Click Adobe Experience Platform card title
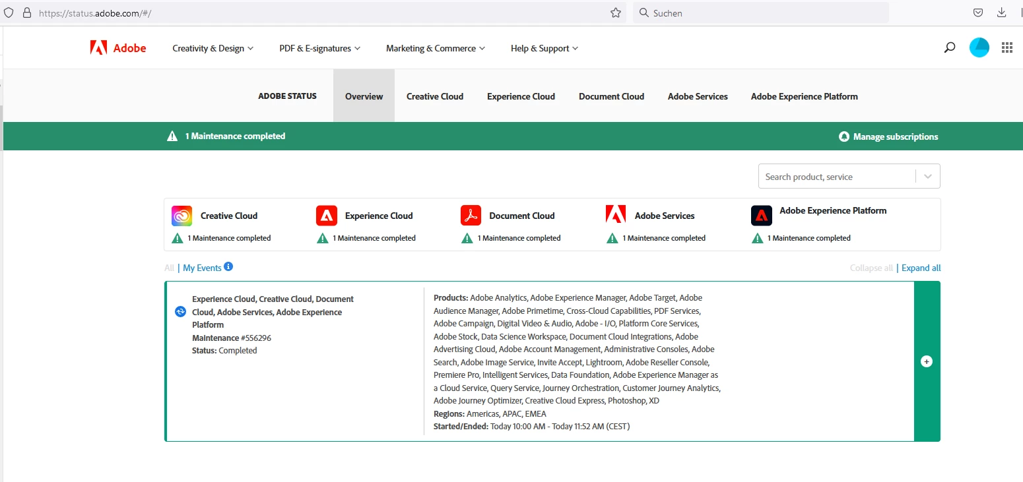The image size is (1023, 482). (833, 210)
